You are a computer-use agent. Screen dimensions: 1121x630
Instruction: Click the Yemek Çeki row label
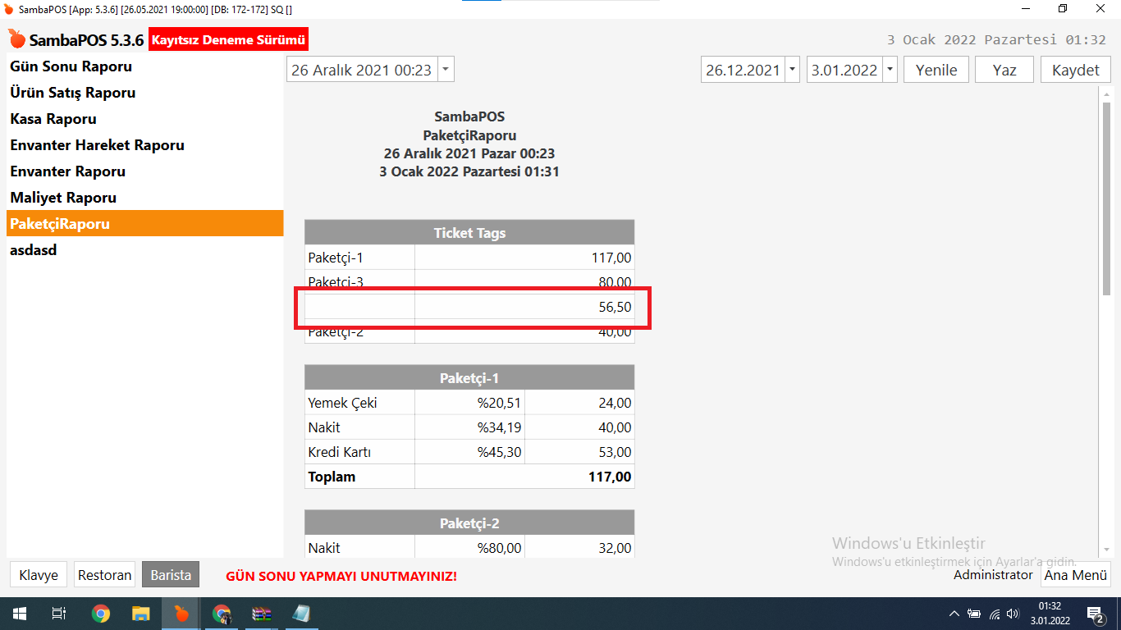pyautogui.click(x=342, y=403)
